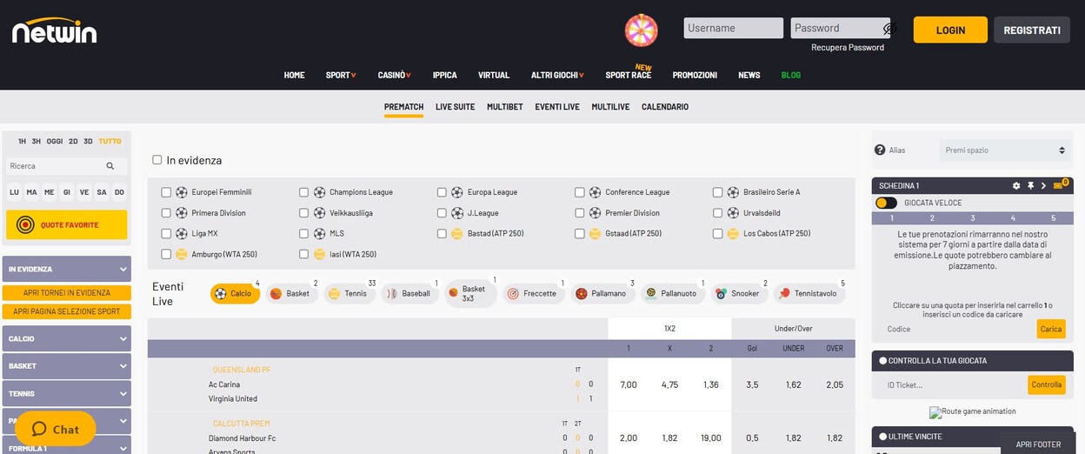
Task: Switch to the Live Suite tab
Action: coord(455,107)
